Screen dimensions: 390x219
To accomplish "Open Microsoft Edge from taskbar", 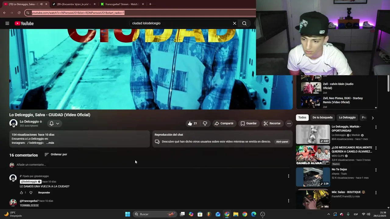I will point(253,214).
